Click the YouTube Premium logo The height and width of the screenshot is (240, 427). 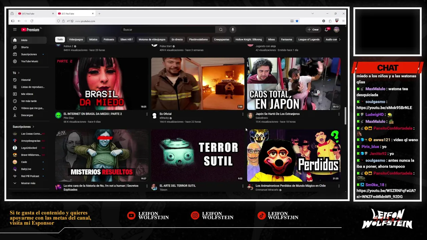(x=30, y=30)
